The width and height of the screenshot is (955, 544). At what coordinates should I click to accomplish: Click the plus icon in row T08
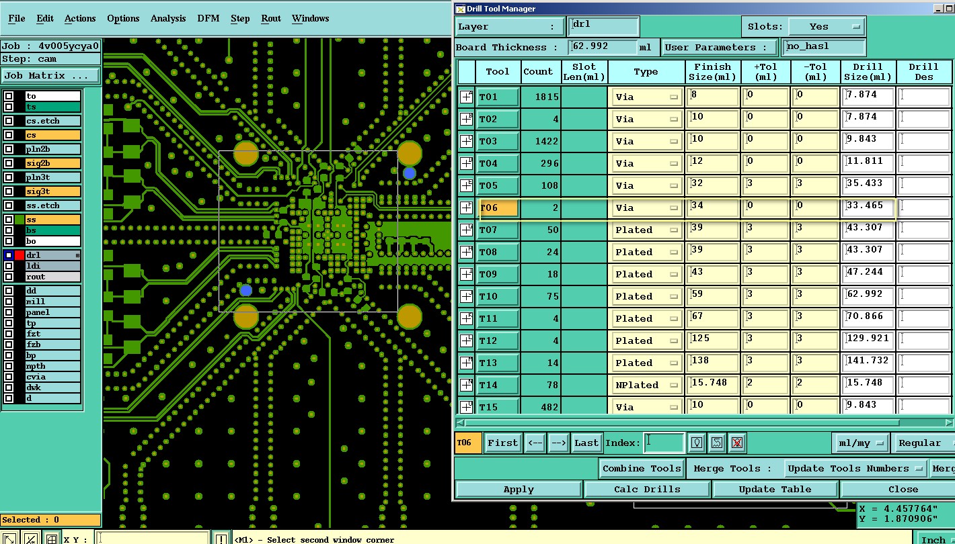[466, 252]
